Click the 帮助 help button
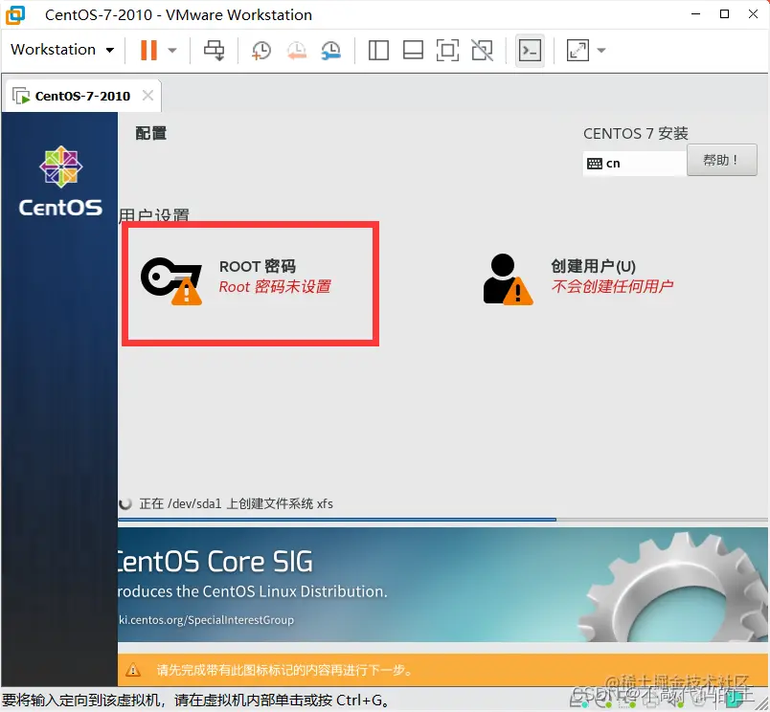 point(721,160)
